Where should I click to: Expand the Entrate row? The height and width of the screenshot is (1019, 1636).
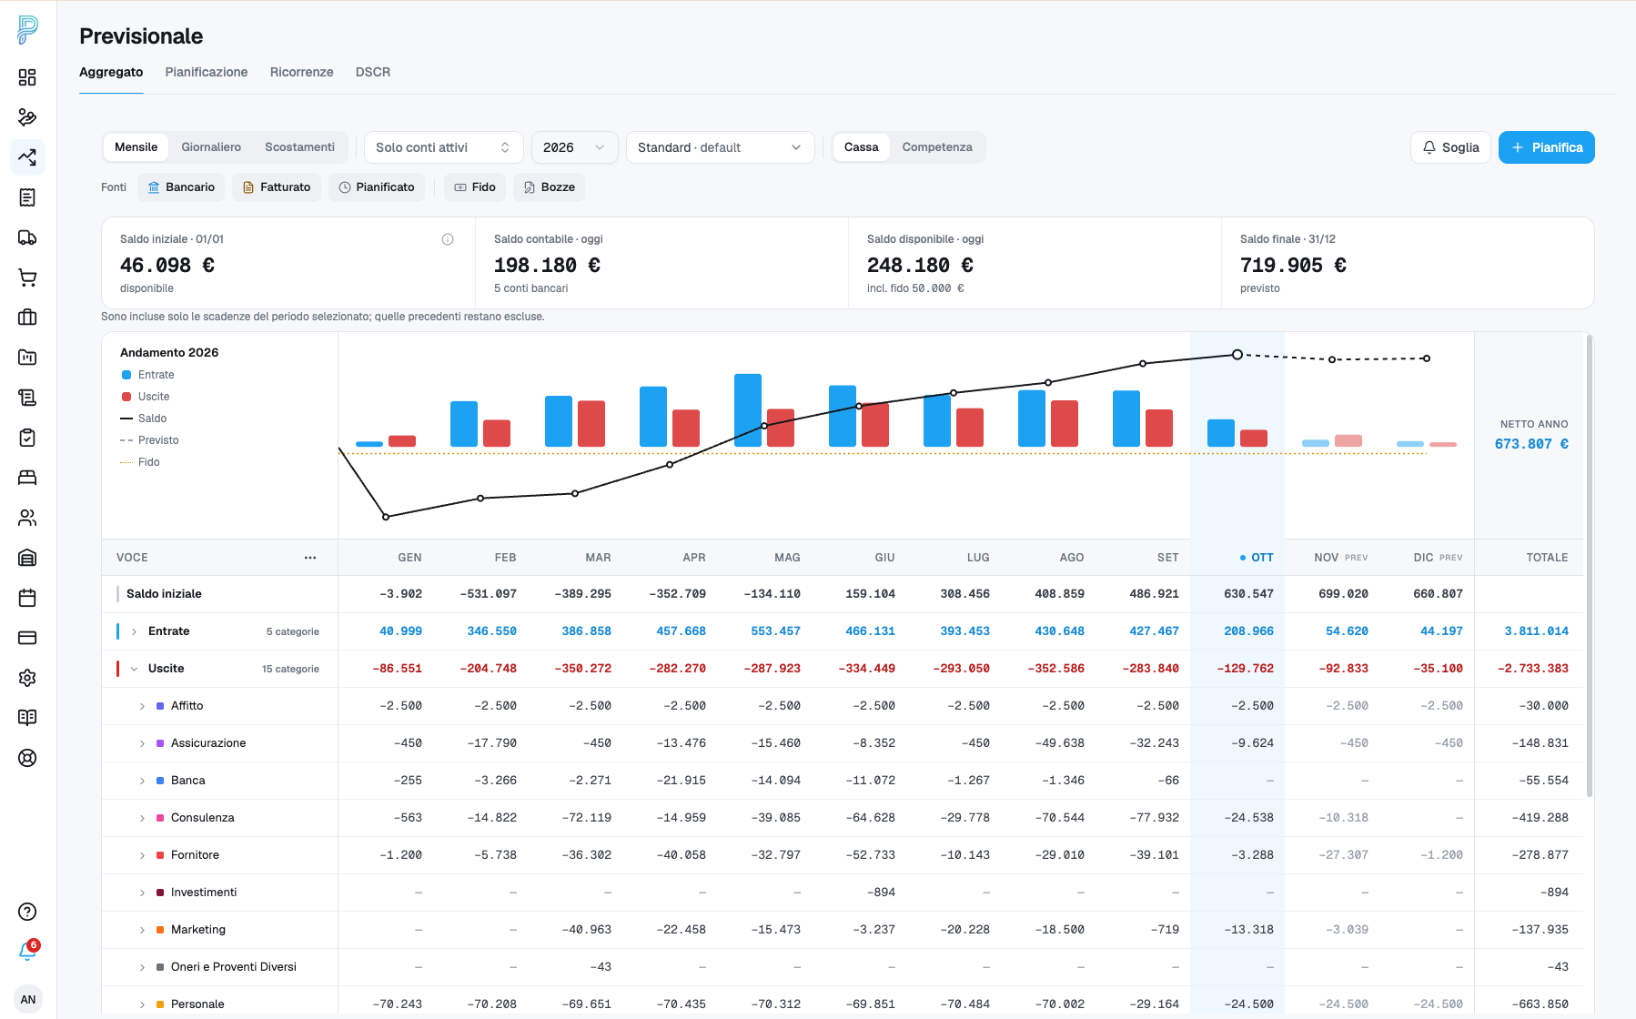click(134, 631)
